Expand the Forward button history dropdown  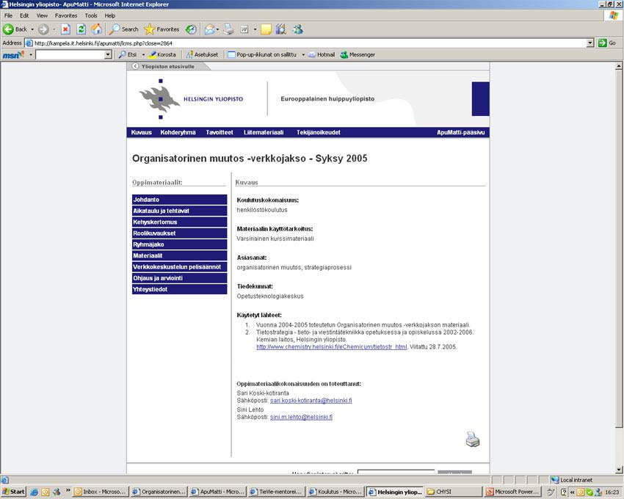(54, 29)
